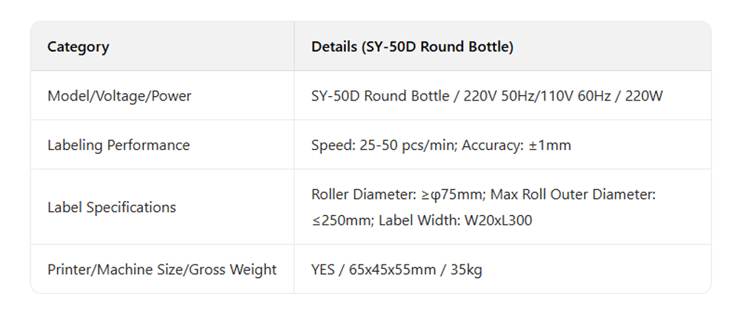The image size is (741, 314).
Task: Click the Printer/Machine Size/Gross Weight label
Action: [162, 269]
